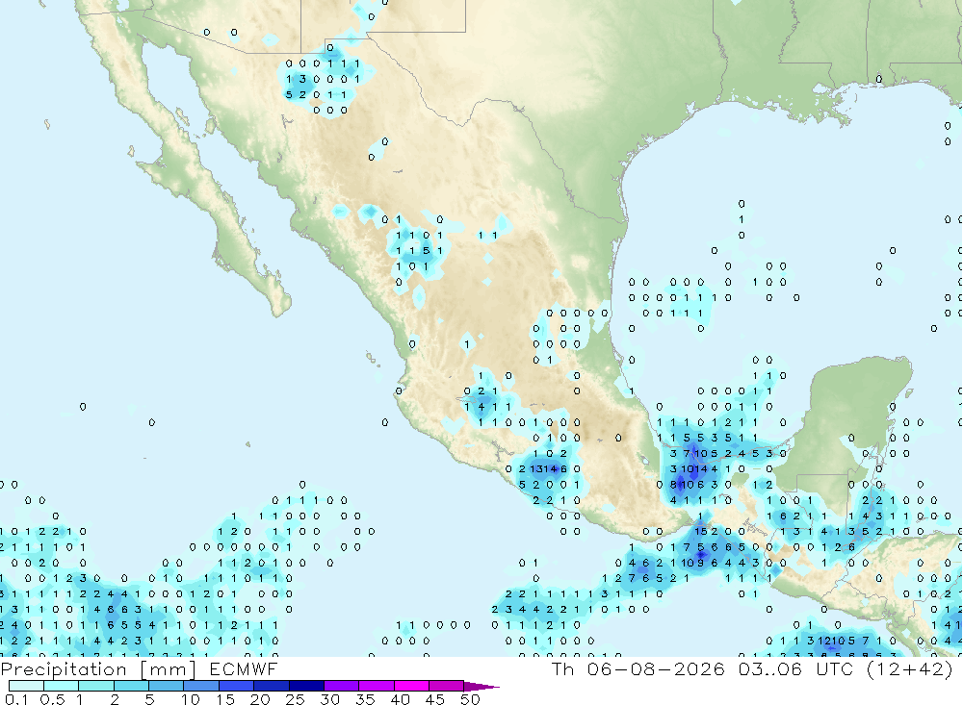Click the legend value "0.5"
The height and width of the screenshot is (705, 963).
click(x=52, y=699)
